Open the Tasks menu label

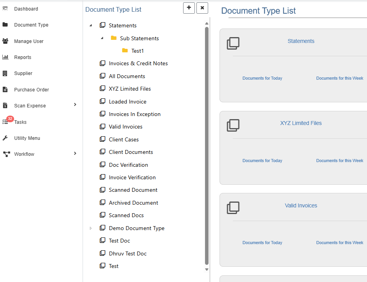[20, 122]
